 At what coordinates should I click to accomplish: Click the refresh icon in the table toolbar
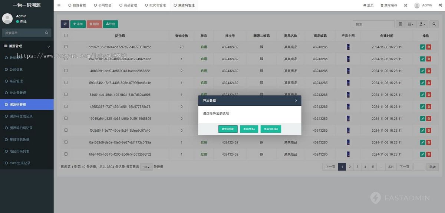point(65,24)
